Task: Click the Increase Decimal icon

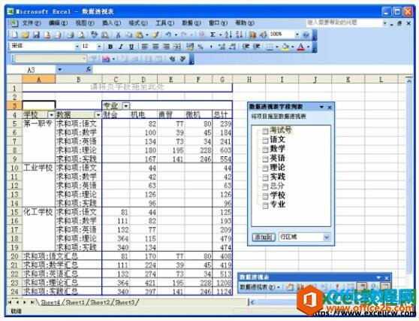Action: pos(222,47)
